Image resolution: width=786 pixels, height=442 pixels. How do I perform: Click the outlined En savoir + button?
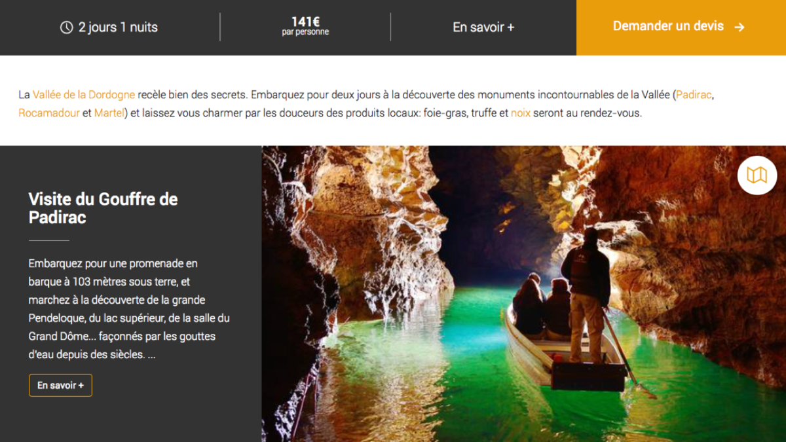[60, 385]
